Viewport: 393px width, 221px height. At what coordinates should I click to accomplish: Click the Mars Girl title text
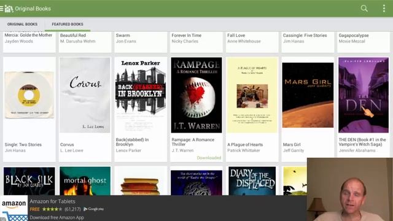coord(292,145)
